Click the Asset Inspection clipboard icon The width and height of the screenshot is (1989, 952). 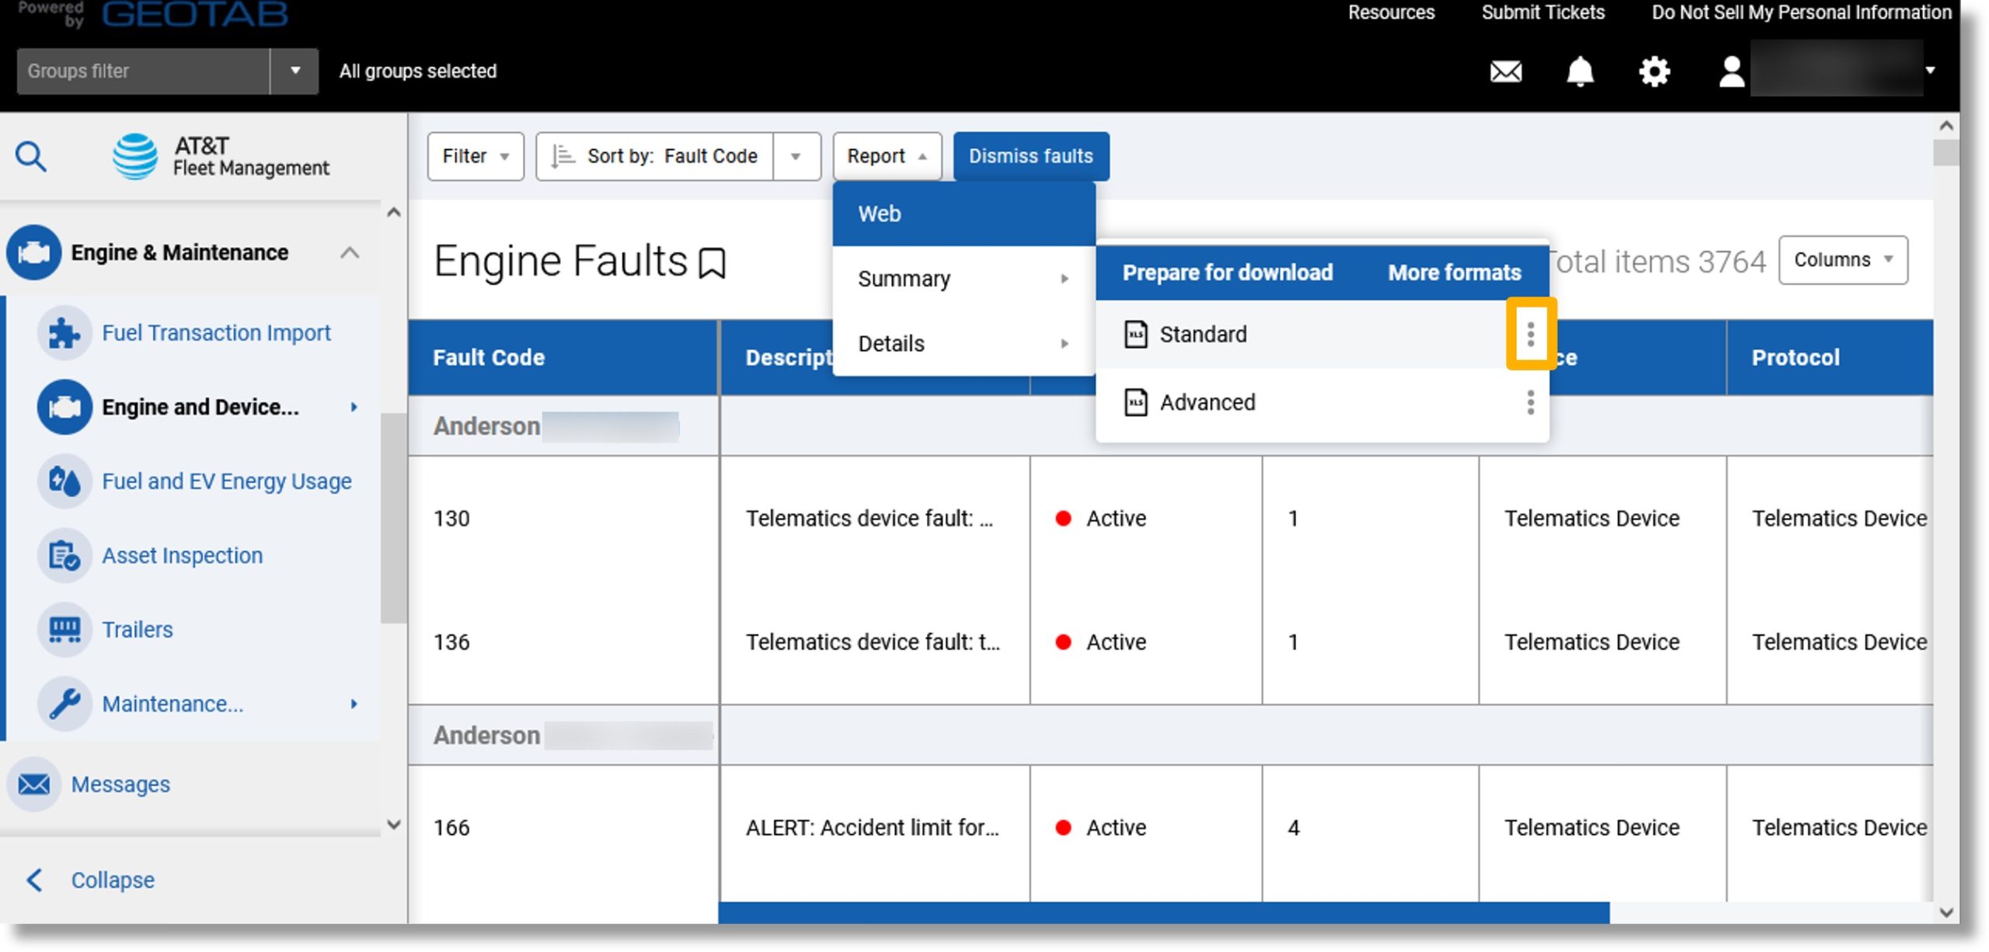click(x=64, y=556)
